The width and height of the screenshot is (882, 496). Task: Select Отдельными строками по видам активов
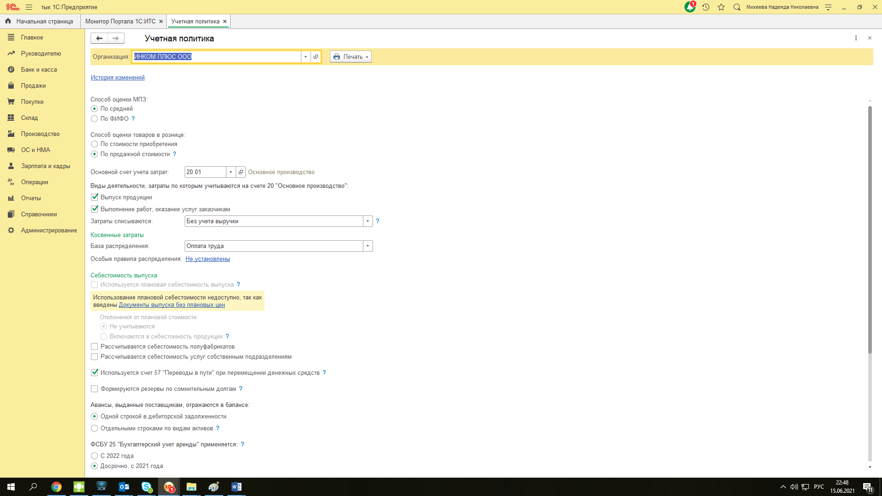(94, 428)
